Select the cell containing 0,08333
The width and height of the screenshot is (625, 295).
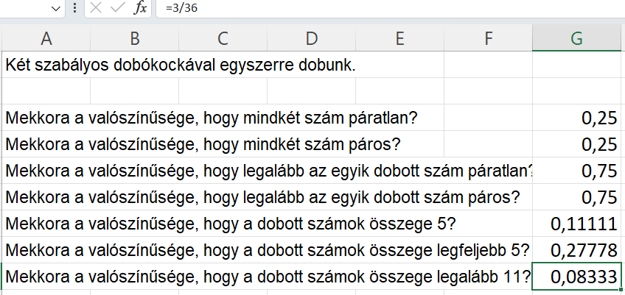click(577, 277)
